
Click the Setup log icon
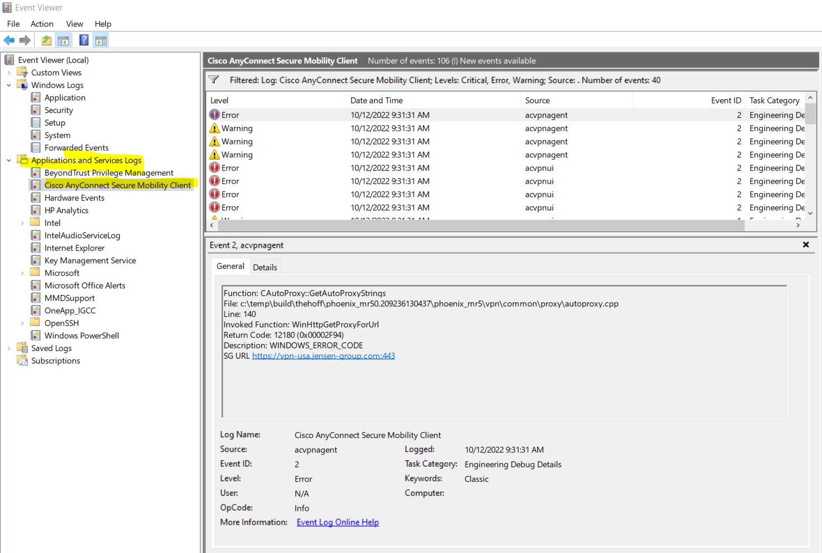pyautogui.click(x=36, y=123)
